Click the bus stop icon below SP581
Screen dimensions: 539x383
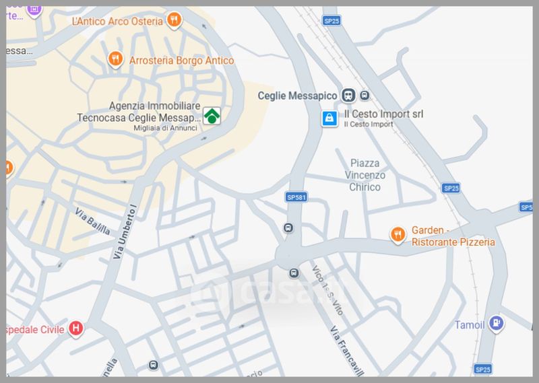pos(288,228)
